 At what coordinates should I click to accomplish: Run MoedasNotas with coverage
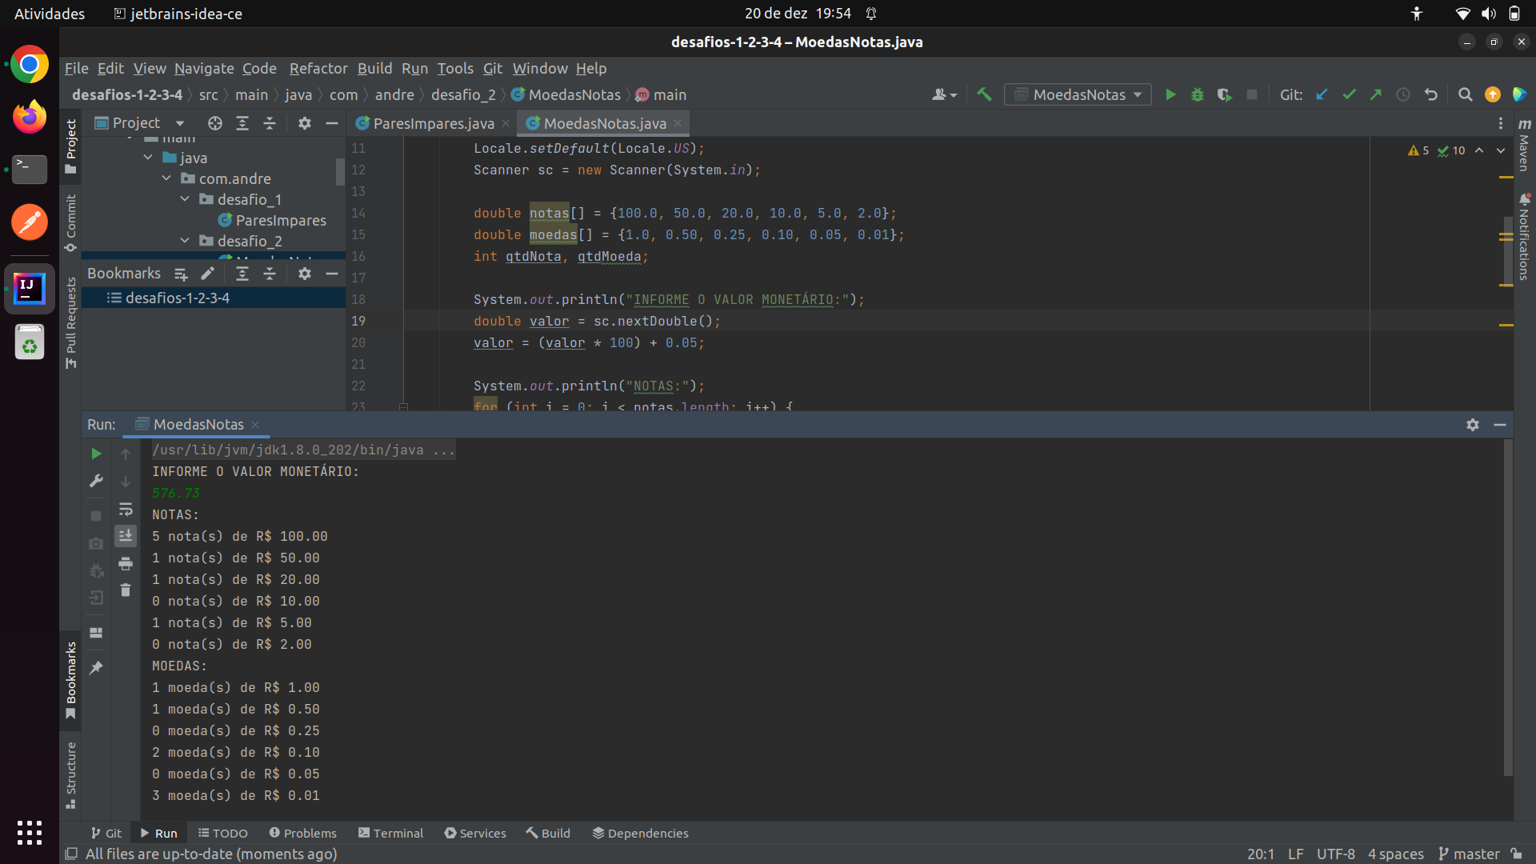point(1225,94)
